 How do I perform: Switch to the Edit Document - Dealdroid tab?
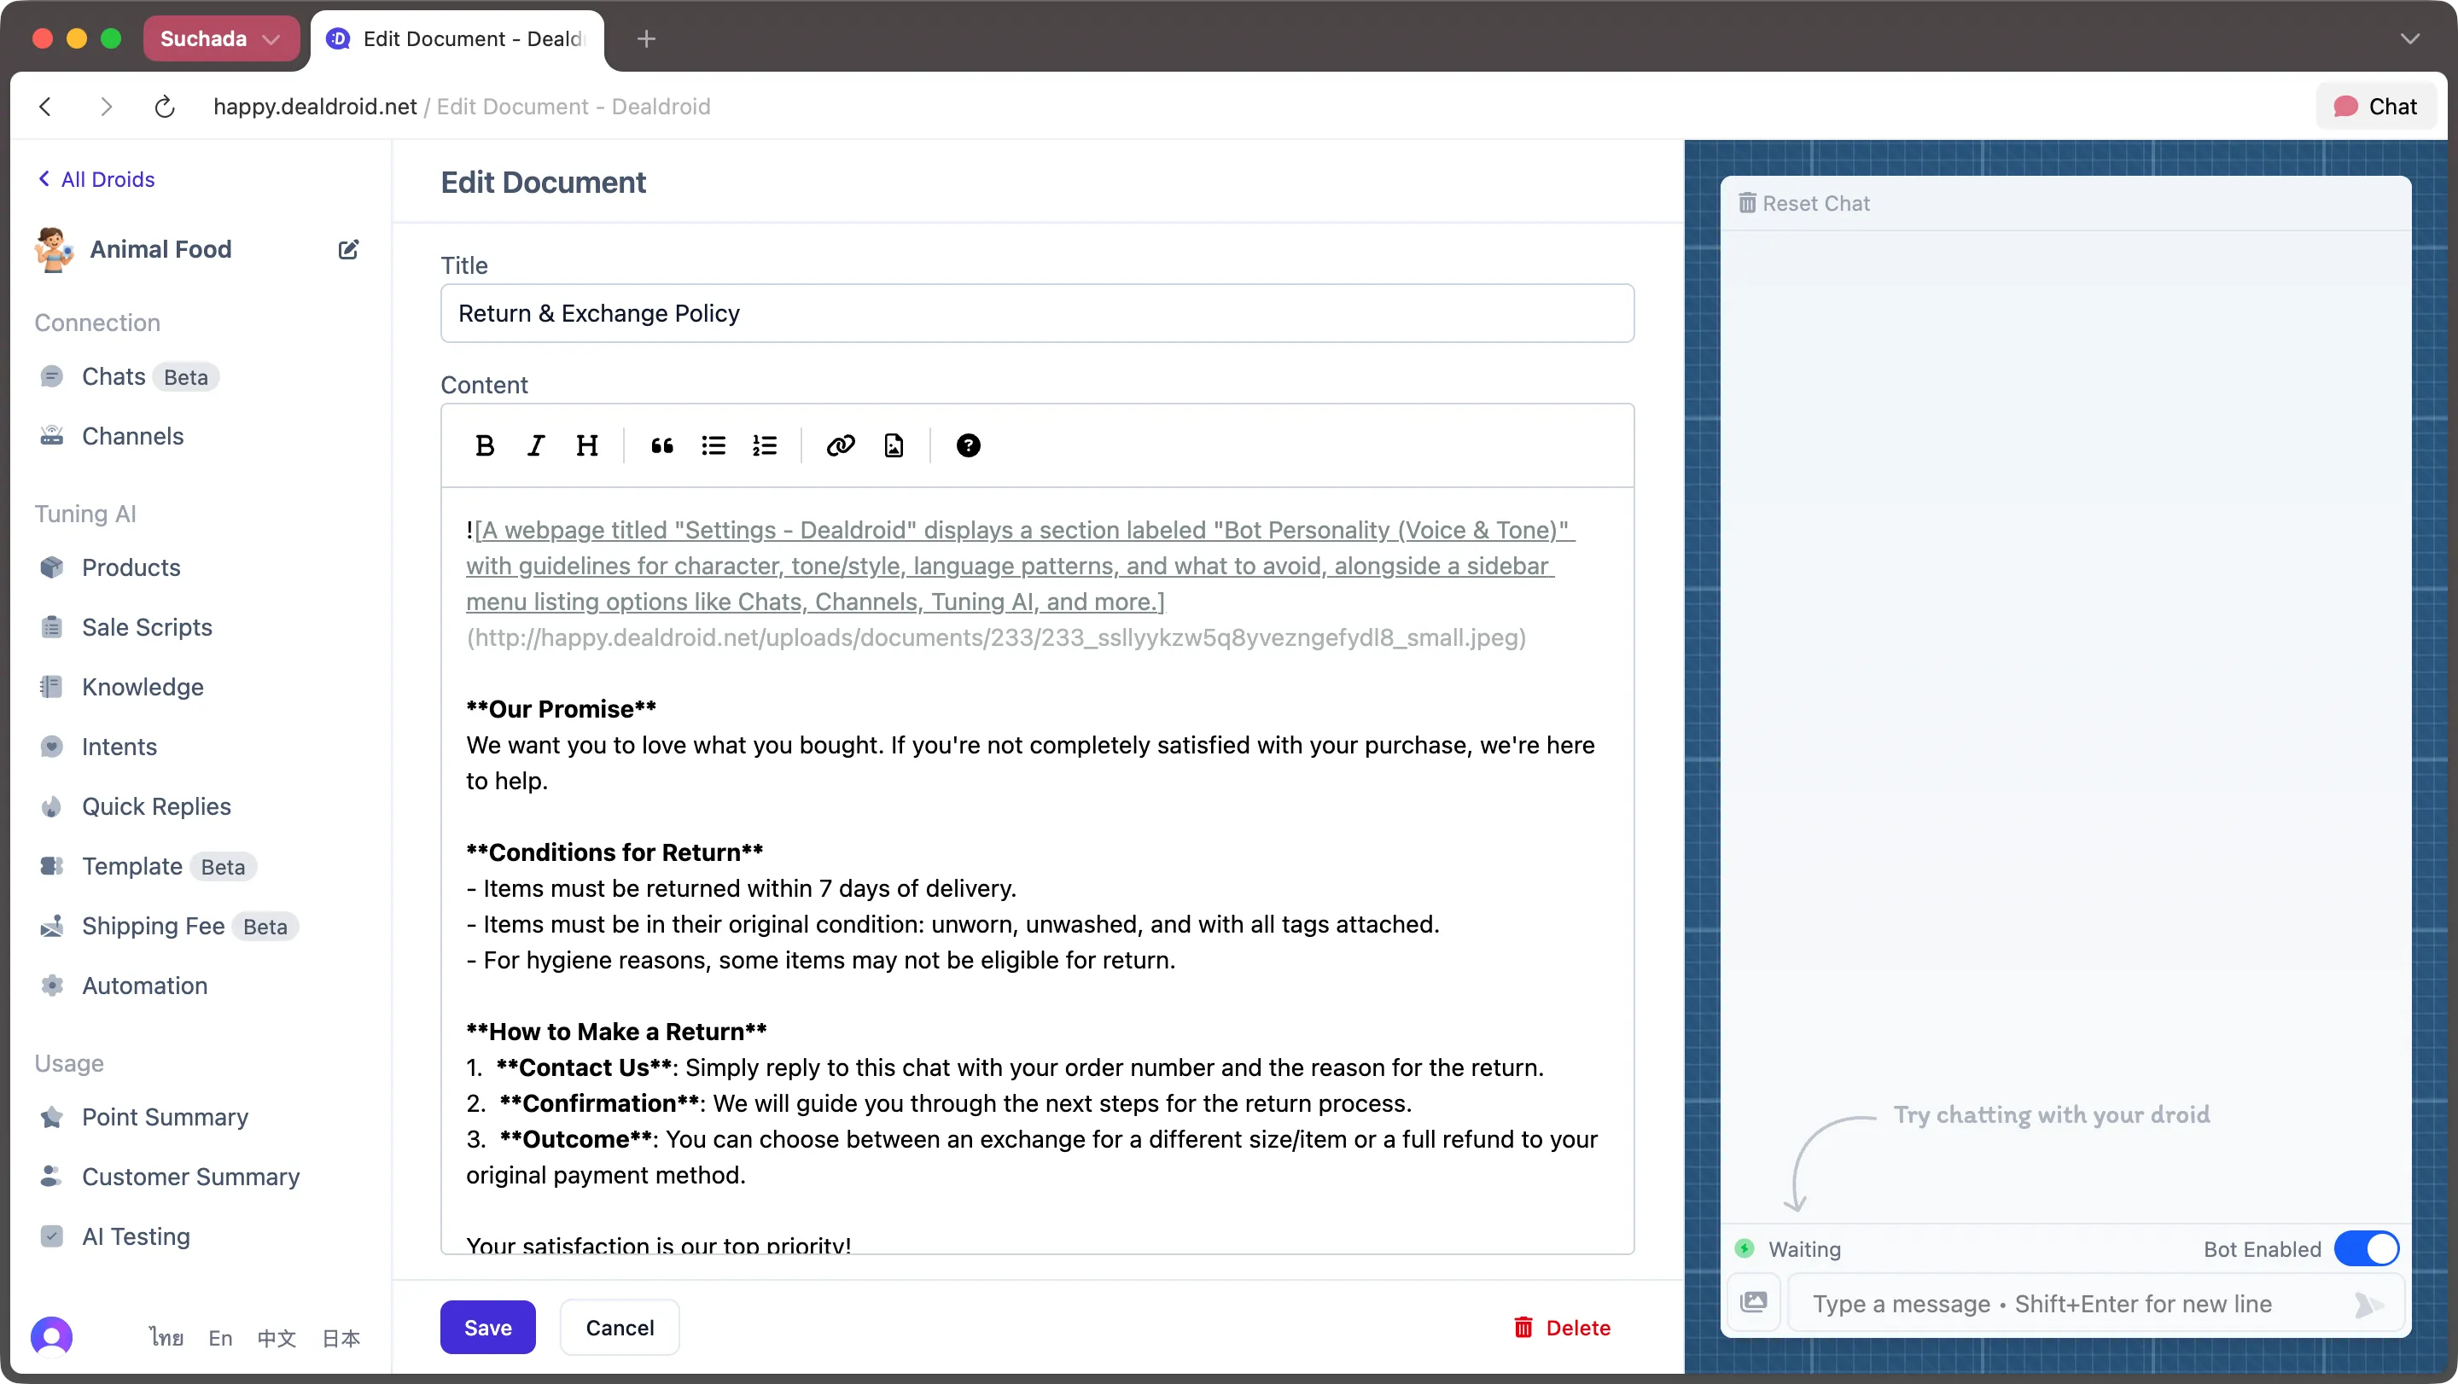456,39
